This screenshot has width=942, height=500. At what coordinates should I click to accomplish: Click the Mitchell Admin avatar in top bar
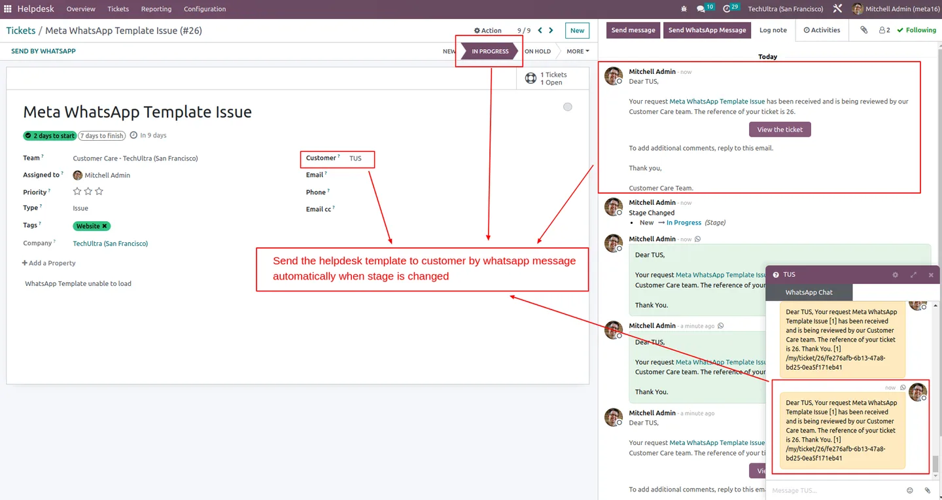(x=858, y=9)
